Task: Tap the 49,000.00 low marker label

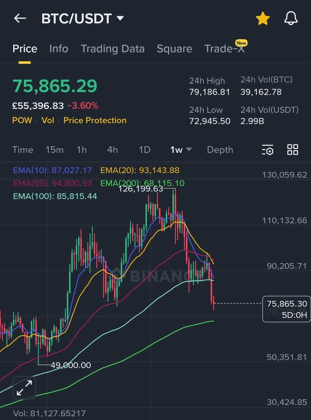Action: point(71,365)
